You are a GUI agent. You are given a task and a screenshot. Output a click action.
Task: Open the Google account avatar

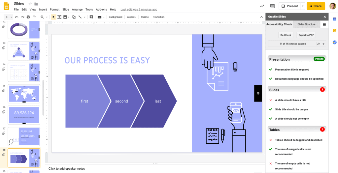[x=332, y=6]
